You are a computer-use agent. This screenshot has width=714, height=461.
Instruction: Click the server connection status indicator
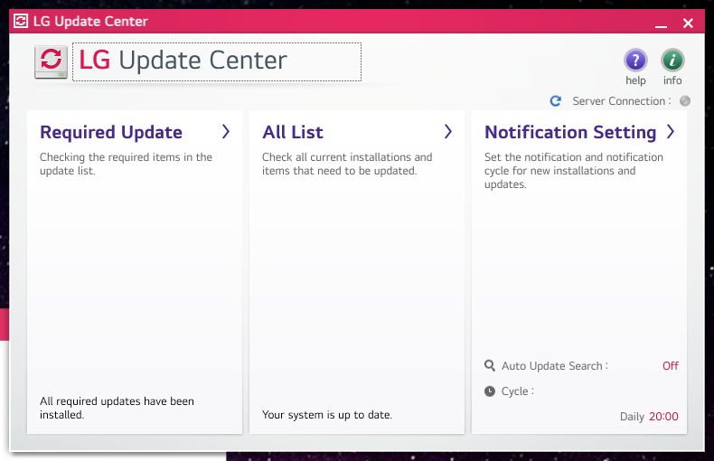click(685, 100)
